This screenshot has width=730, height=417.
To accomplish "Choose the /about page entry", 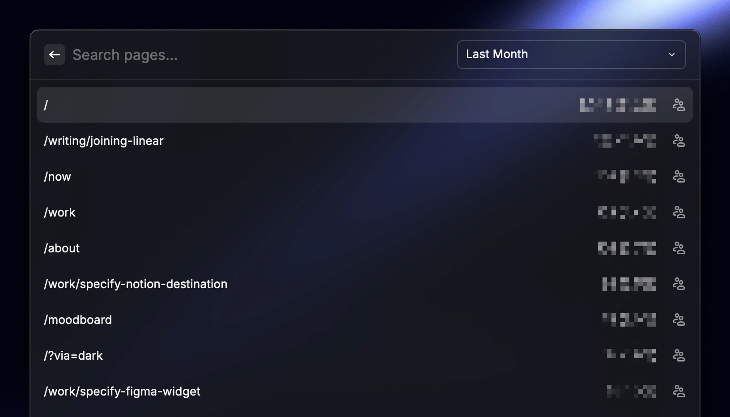I will point(365,248).
